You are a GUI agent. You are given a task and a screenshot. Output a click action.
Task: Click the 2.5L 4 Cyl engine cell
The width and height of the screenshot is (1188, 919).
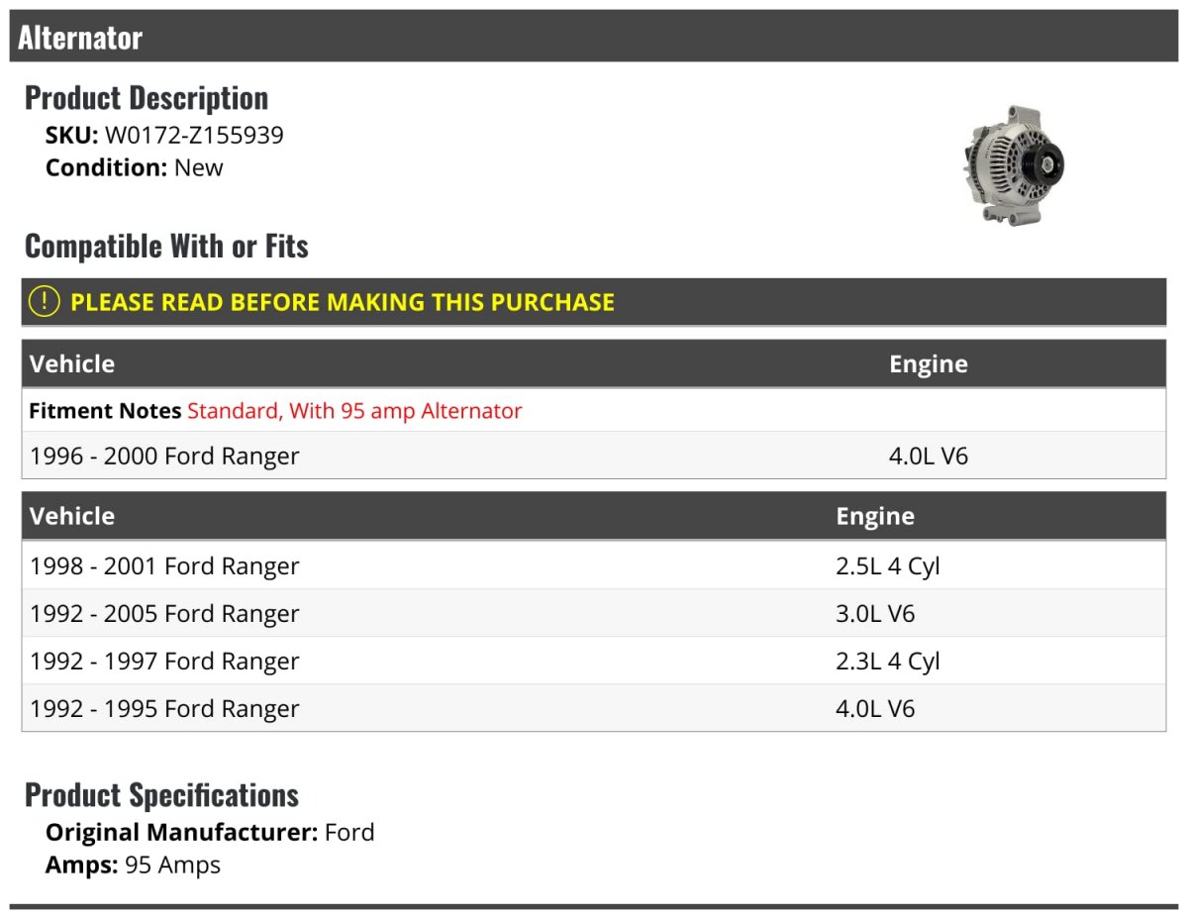887,566
